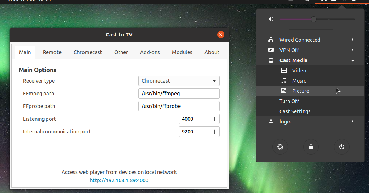Switch to the Remote tab

tap(52, 52)
